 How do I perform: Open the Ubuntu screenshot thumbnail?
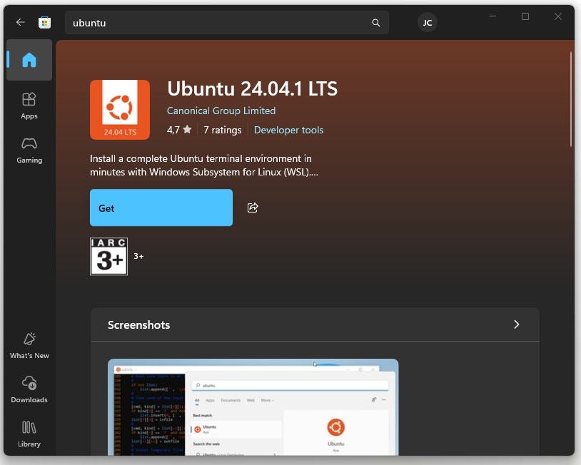(x=253, y=407)
